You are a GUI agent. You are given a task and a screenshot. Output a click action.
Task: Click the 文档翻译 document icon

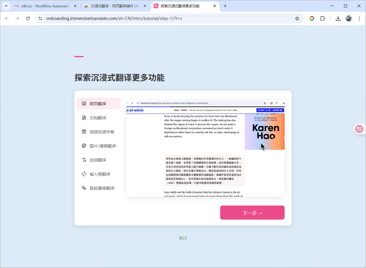(84, 117)
